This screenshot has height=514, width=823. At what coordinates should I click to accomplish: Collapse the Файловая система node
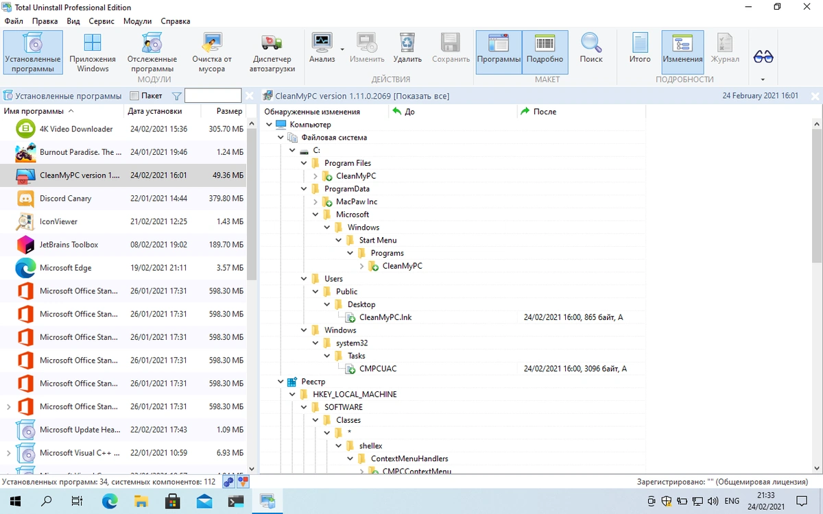281,138
